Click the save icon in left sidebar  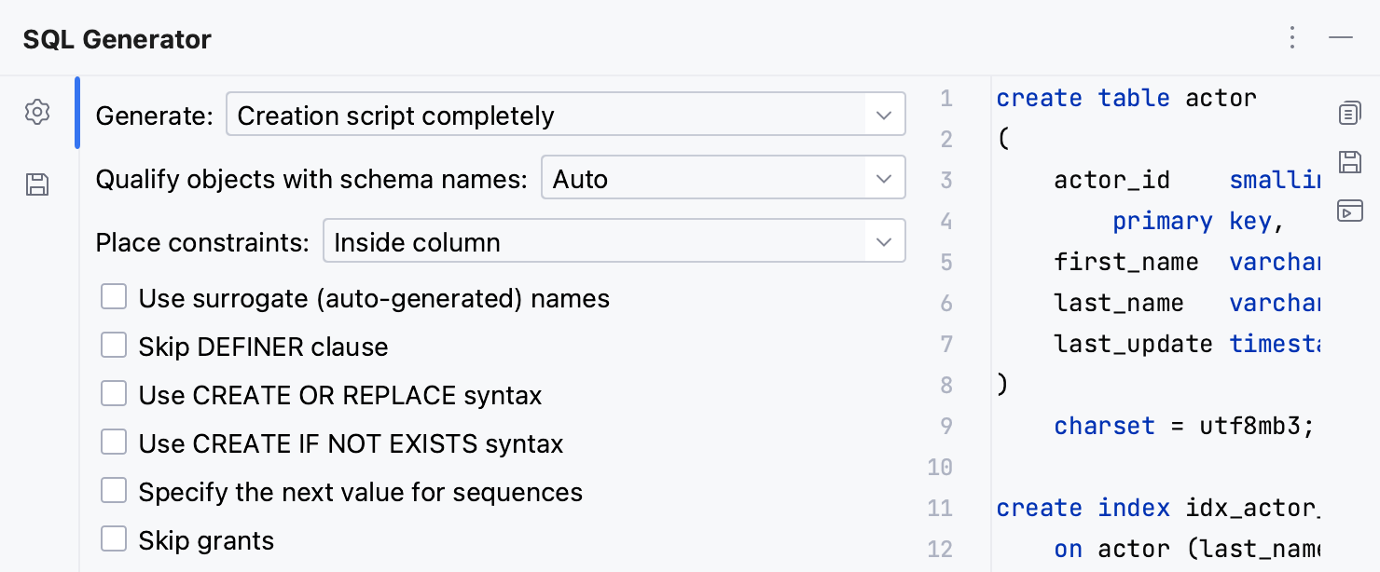point(37,184)
